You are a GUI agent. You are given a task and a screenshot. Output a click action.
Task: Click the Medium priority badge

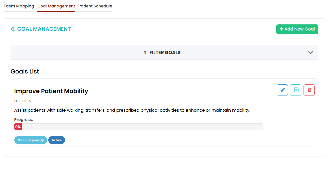pos(31,140)
